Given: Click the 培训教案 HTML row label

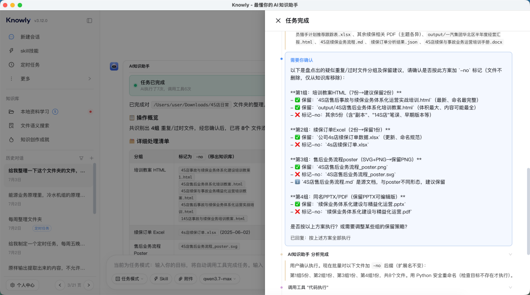Looking at the screenshot, I should click(x=150, y=170).
